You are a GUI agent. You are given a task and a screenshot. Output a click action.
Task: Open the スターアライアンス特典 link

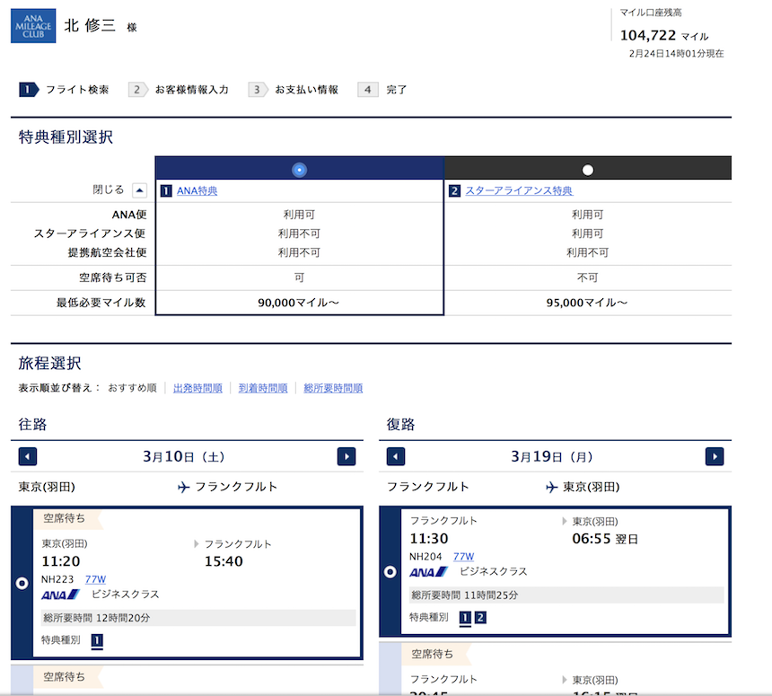[x=519, y=190]
